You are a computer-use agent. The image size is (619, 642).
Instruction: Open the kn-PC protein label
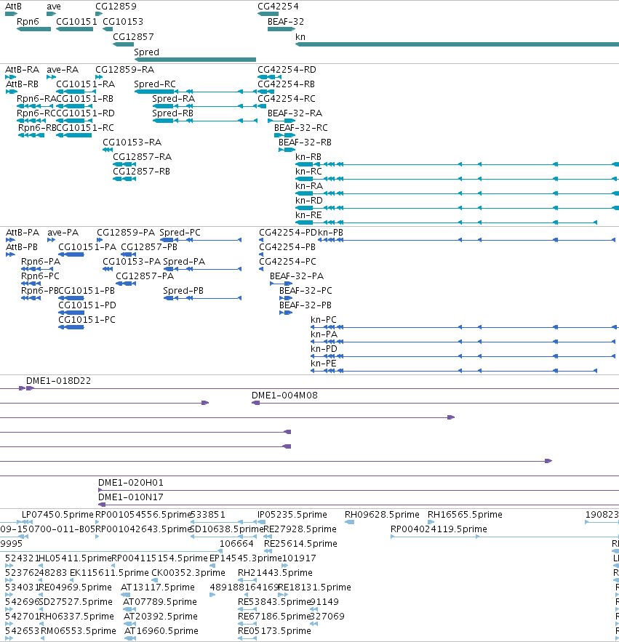click(324, 320)
